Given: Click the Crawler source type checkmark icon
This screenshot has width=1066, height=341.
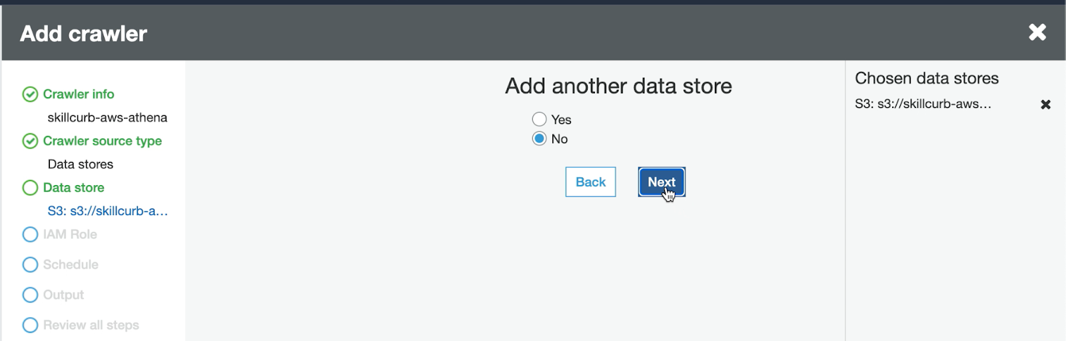Looking at the screenshot, I should [30, 141].
